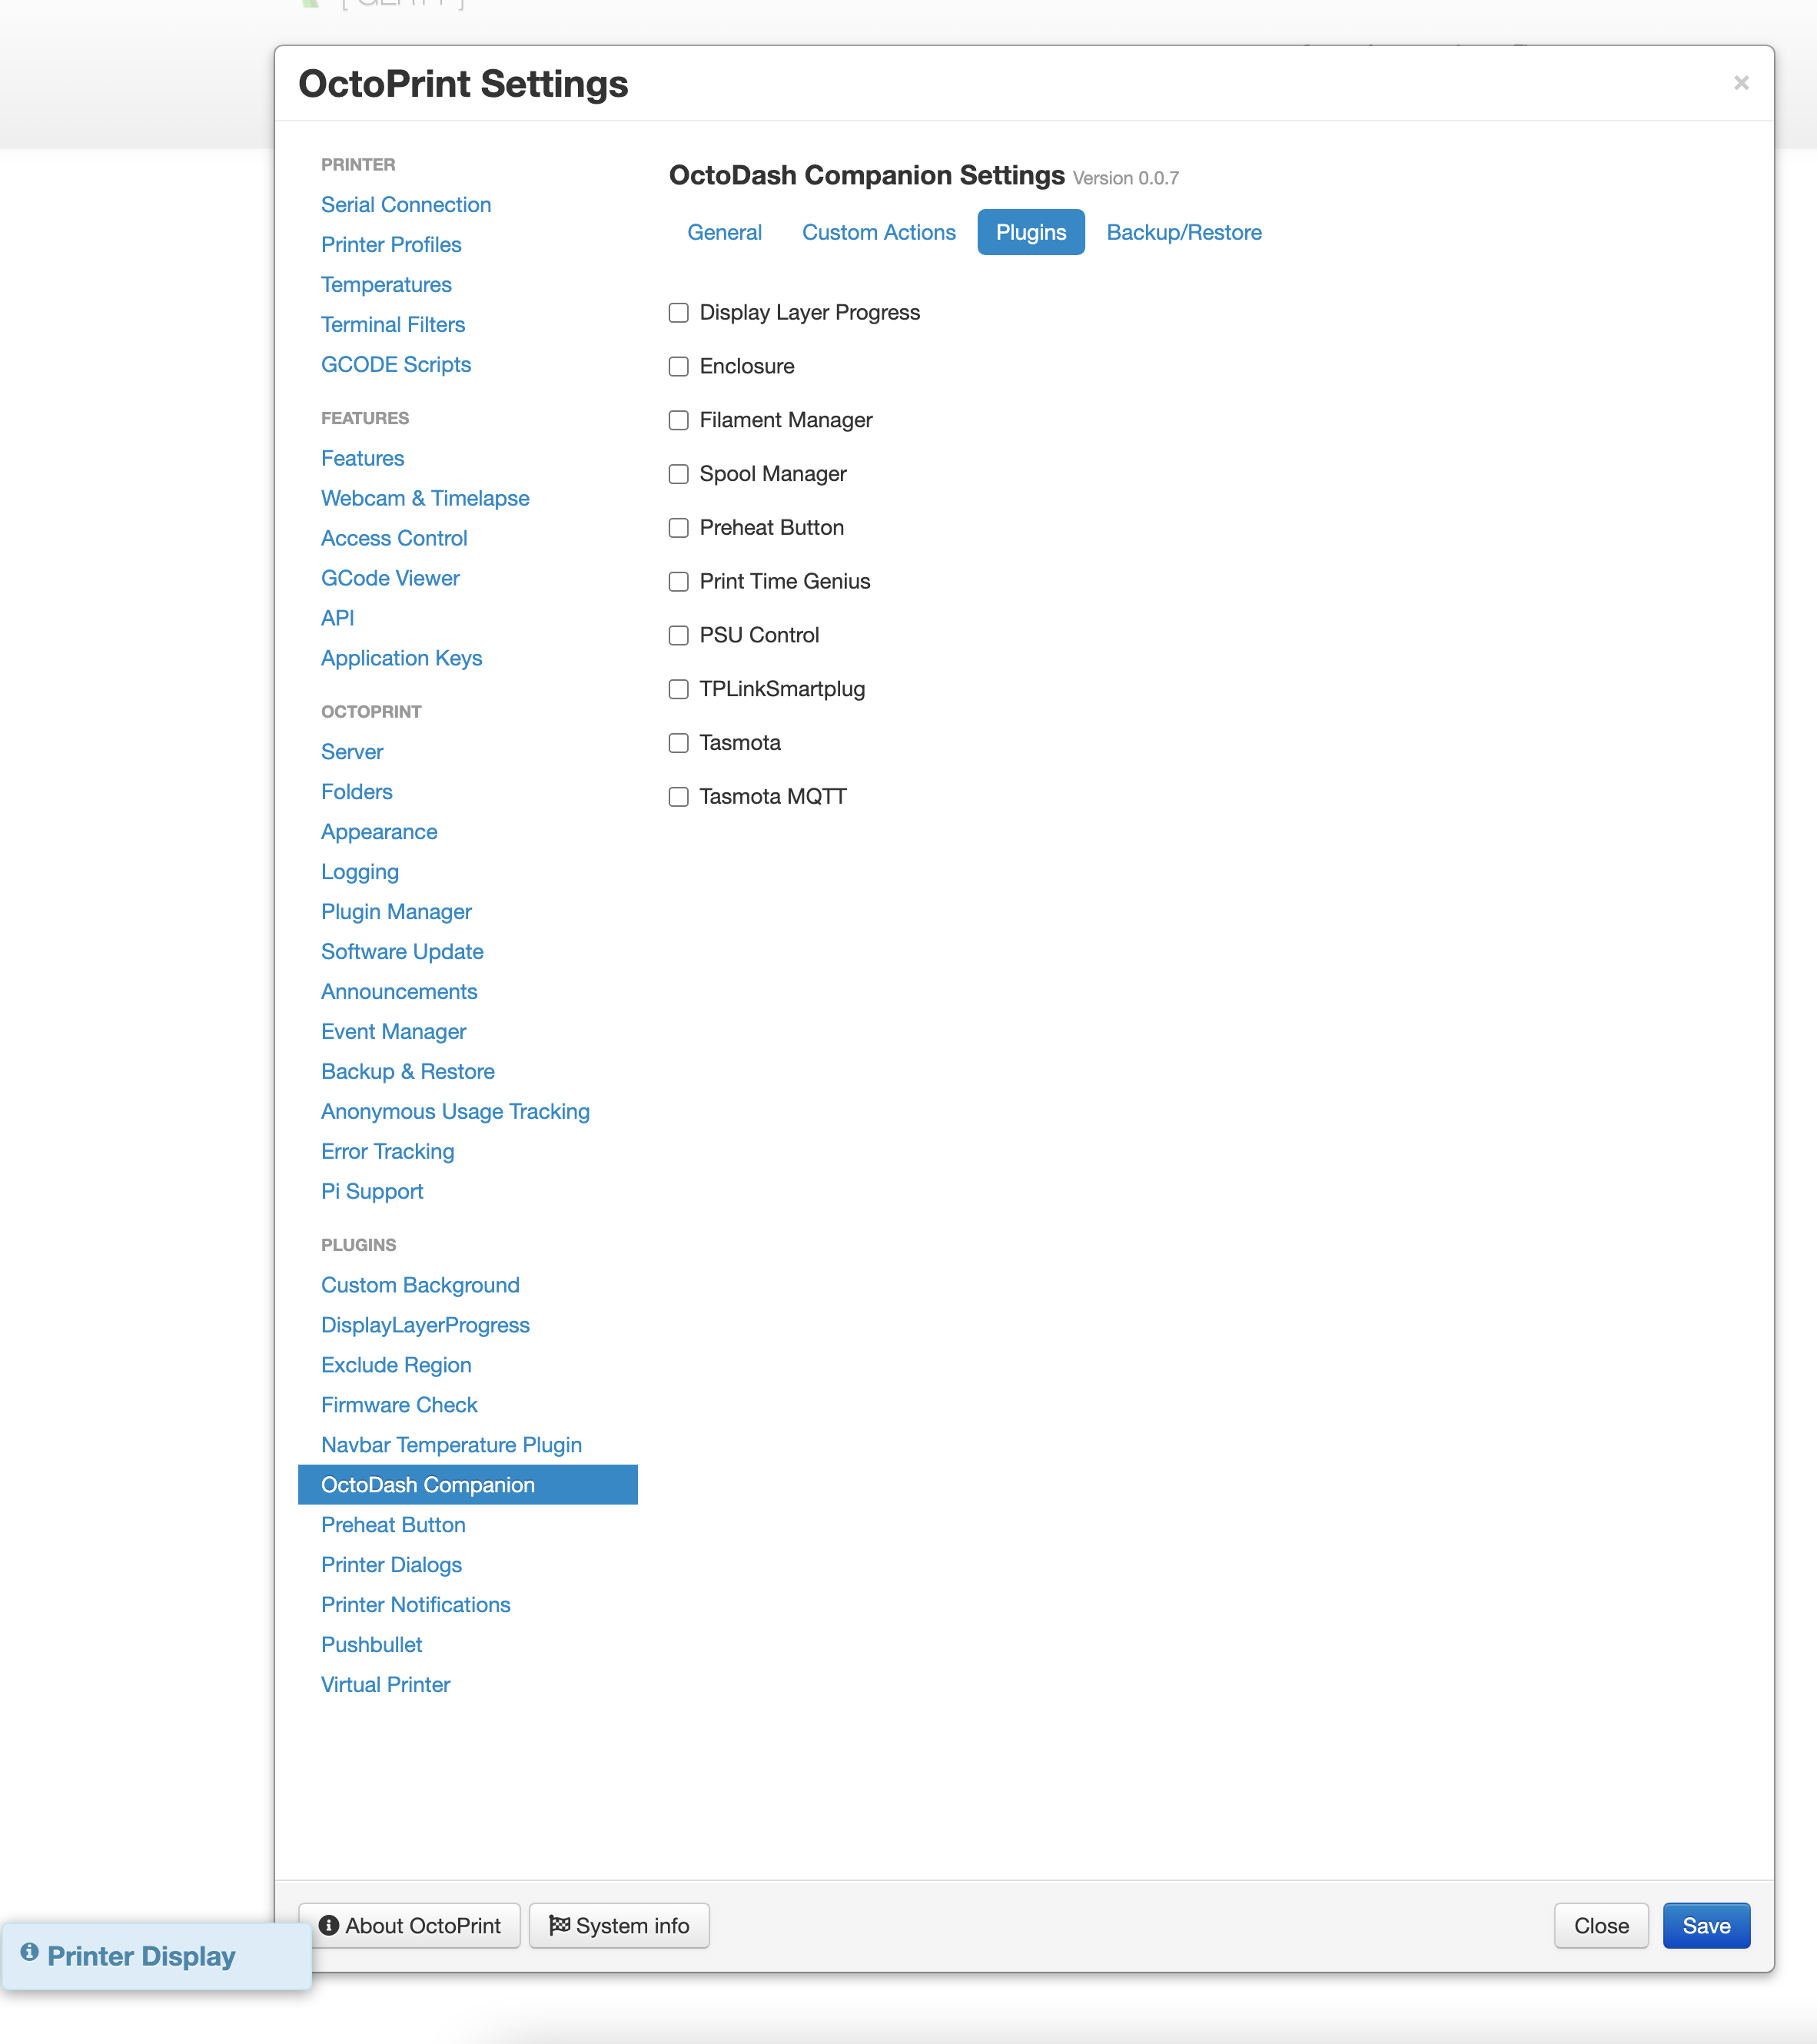The image size is (1817, 2044).
Task: Switch to the General tab
Action: (724, 232)
